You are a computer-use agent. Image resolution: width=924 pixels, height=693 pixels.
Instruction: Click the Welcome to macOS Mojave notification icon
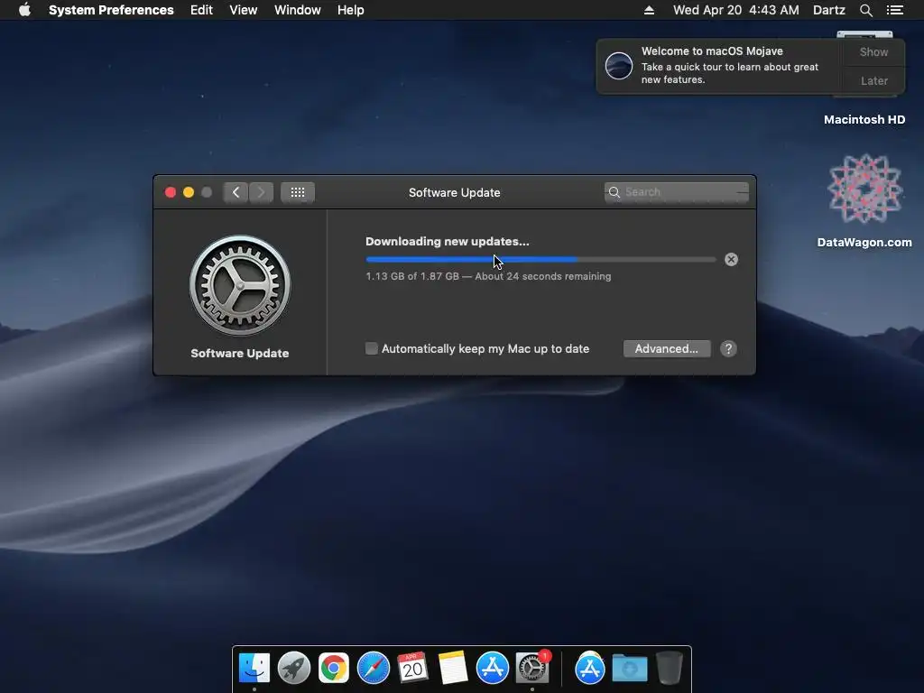coord(619,65)
